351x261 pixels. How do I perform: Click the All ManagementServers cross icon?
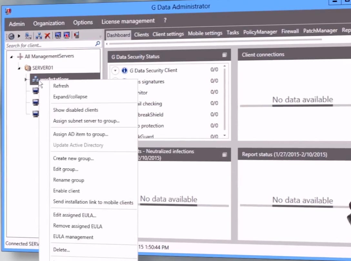[20, 56]
